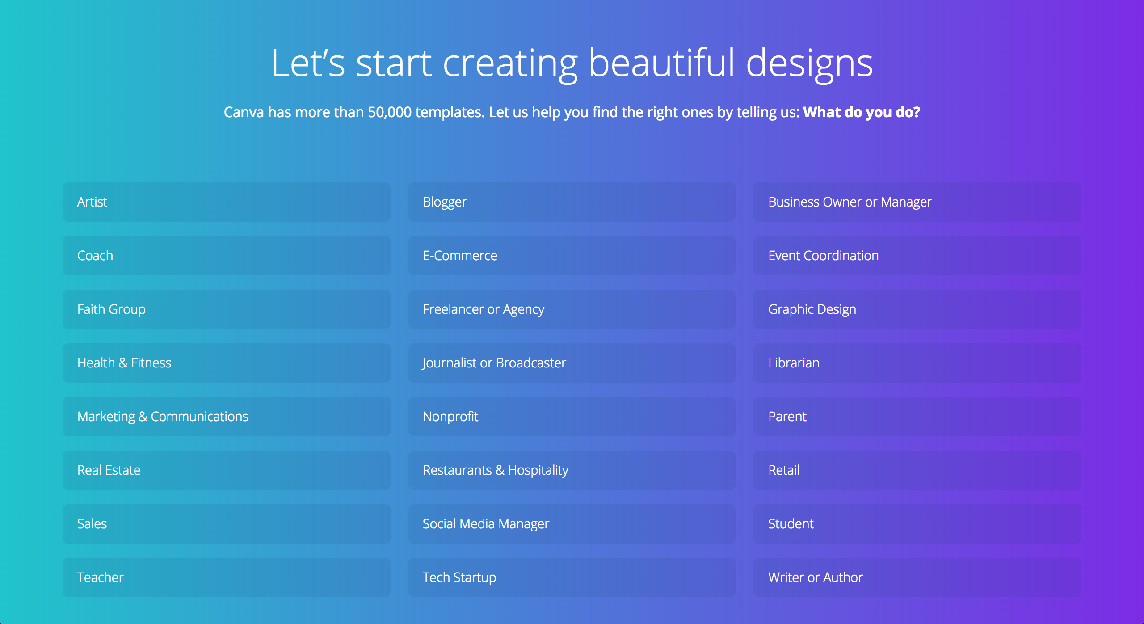Image resolution: width=1144 pixels, height=624 pixels.
Task: Select Real Estate
Action: [226, 470]
